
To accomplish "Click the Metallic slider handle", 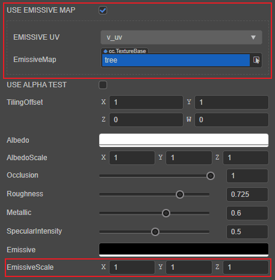I will point(166,213).
